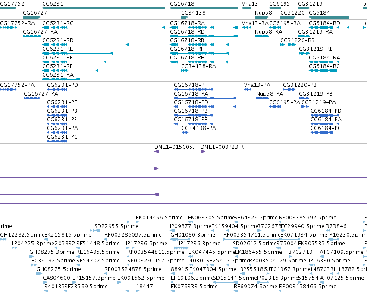
Task: Click transcript CG6231-RB
Action: pos(58,57)
